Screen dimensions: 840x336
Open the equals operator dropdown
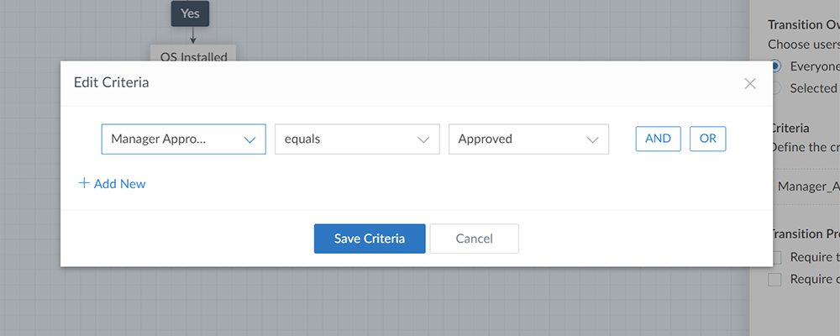[x=357, y=139]
